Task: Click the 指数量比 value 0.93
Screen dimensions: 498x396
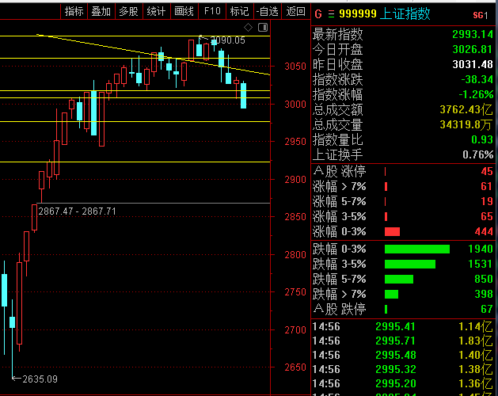Action: point(482,139)
